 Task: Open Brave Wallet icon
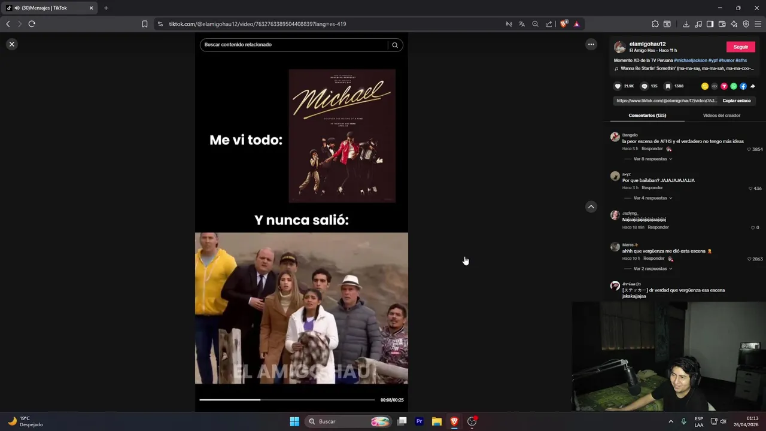[x=722, y=24]
